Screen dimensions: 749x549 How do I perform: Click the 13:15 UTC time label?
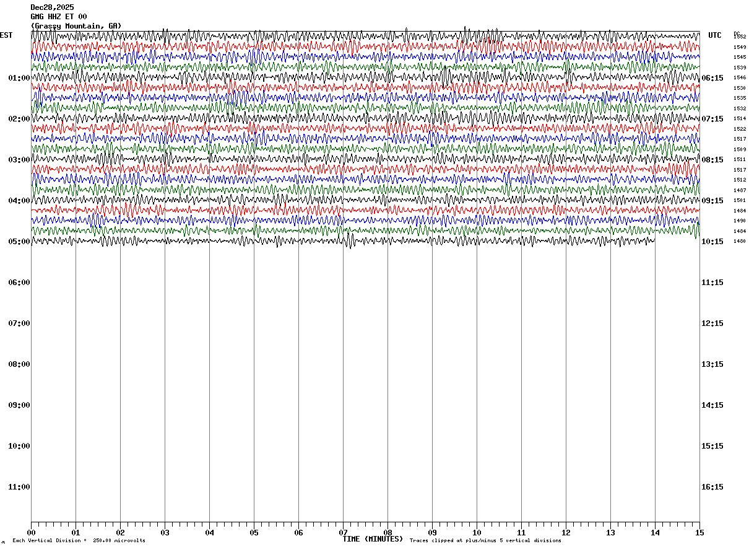712,364
